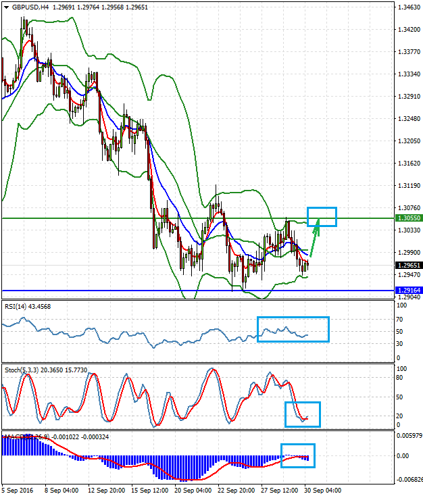Select the green upward forecast arrow

tap(314, 240)
